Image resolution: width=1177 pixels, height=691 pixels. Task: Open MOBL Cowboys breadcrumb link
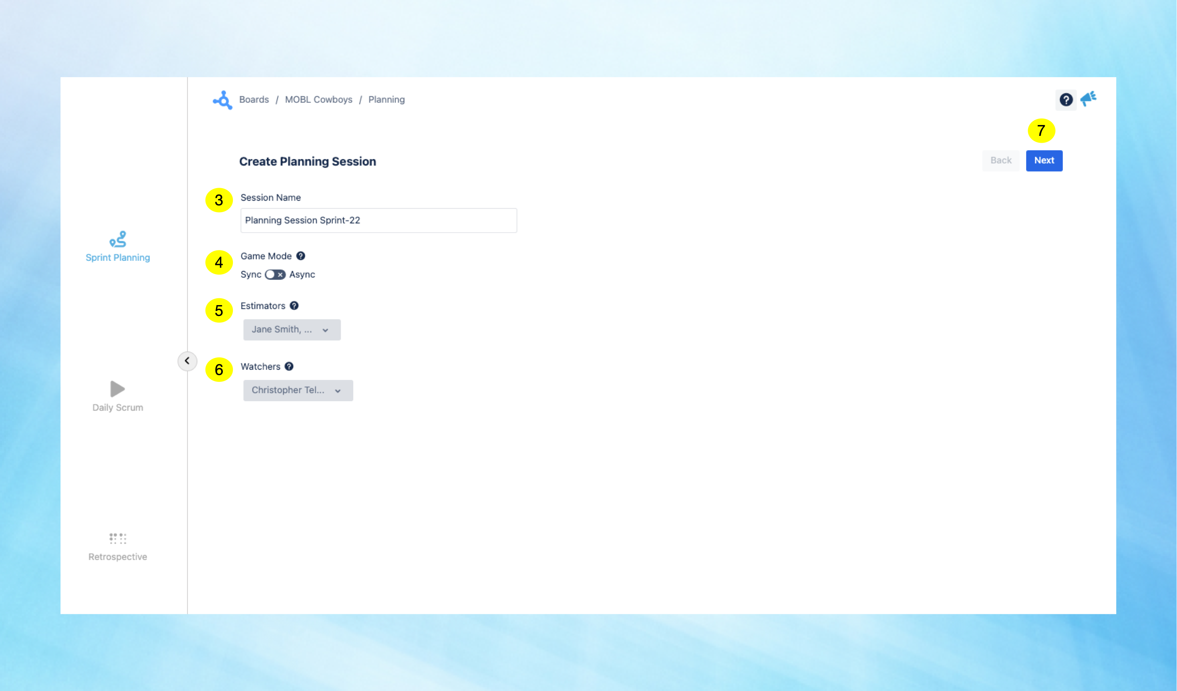(x=319, y=99)
